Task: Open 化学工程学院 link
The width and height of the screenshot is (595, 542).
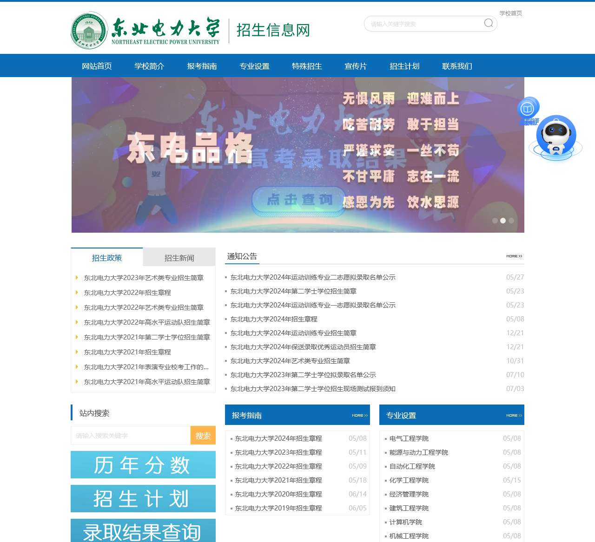Action: pos(409,480)
